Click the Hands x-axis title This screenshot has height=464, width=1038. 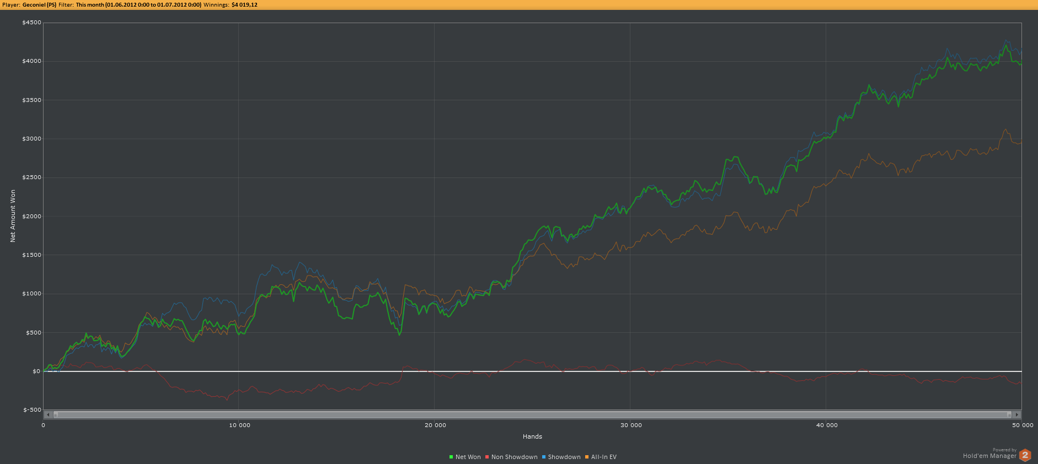532,436
